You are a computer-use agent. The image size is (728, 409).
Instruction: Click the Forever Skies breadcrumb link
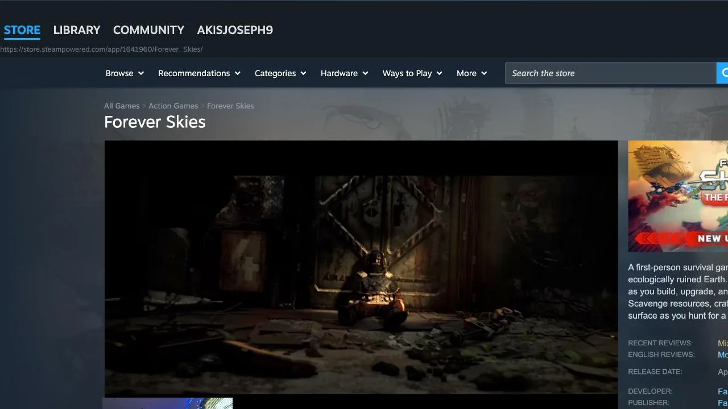[x=230, y=106]
